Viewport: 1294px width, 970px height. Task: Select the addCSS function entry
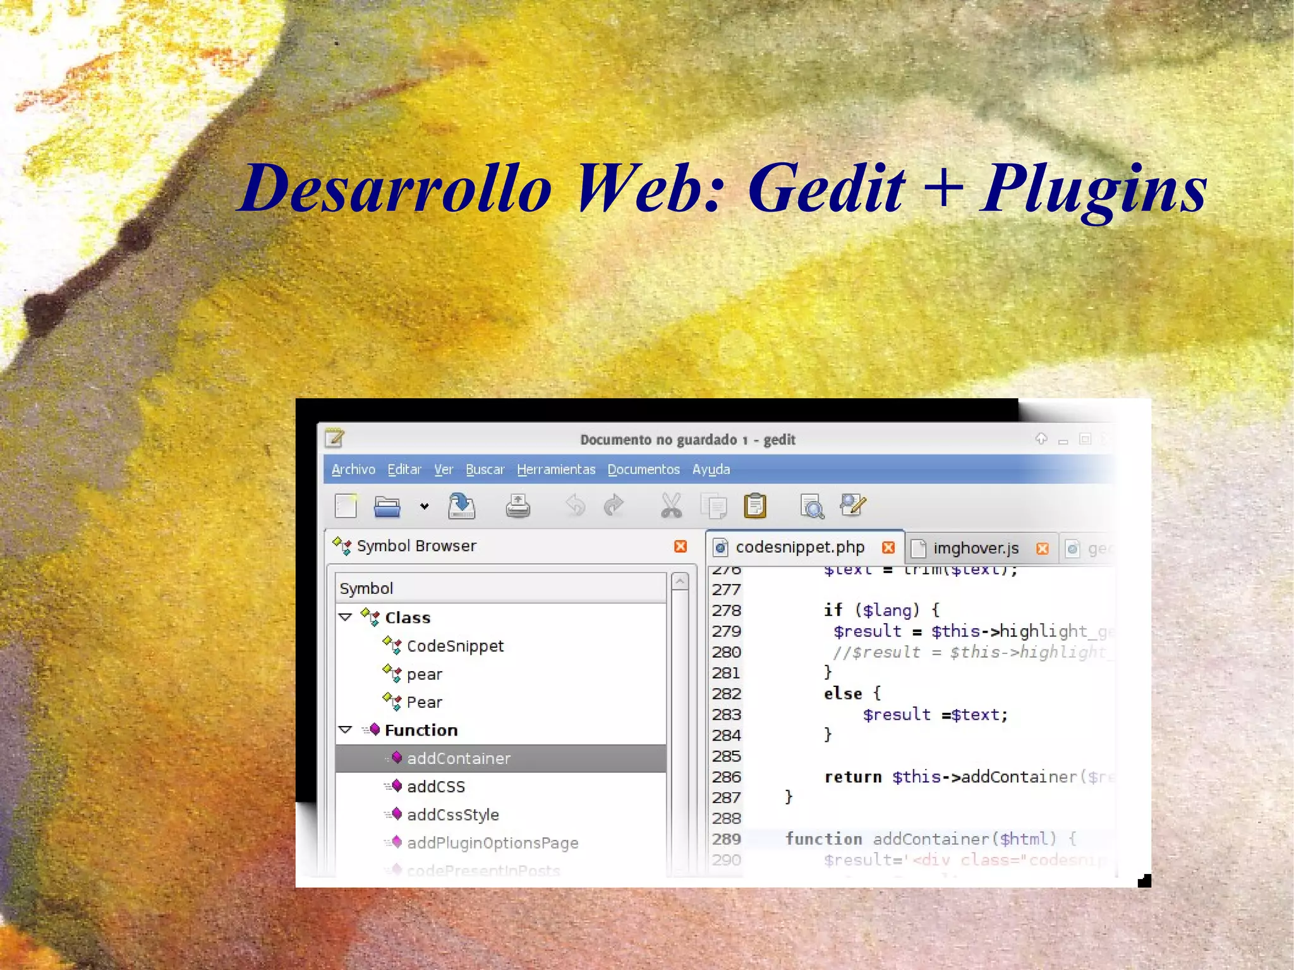[500, 787]
